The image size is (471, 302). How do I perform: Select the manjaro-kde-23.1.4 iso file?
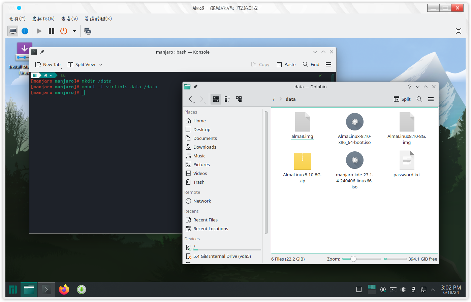tap(354, 170)
